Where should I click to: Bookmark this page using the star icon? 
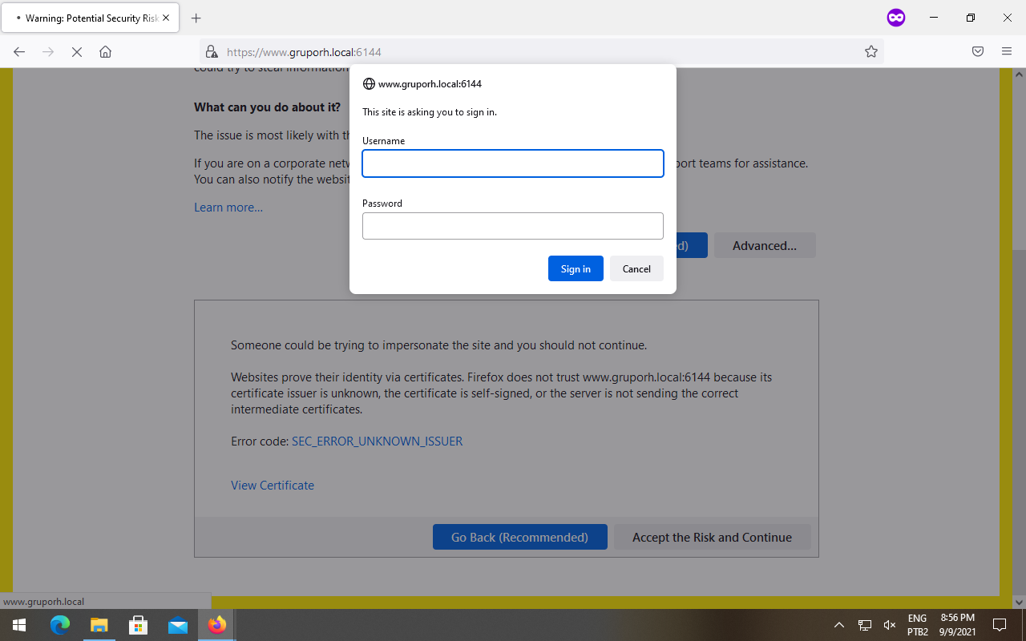870,51
